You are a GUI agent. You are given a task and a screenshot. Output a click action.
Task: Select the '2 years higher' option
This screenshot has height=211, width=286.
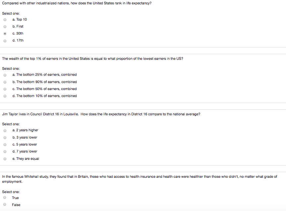pos(5,130)
